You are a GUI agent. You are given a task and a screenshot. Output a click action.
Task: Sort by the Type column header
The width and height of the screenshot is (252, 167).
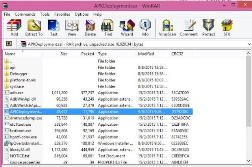(116, 54)
